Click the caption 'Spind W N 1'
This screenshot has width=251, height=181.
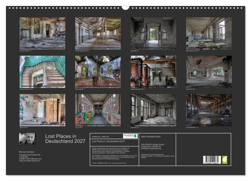(24, 127)
